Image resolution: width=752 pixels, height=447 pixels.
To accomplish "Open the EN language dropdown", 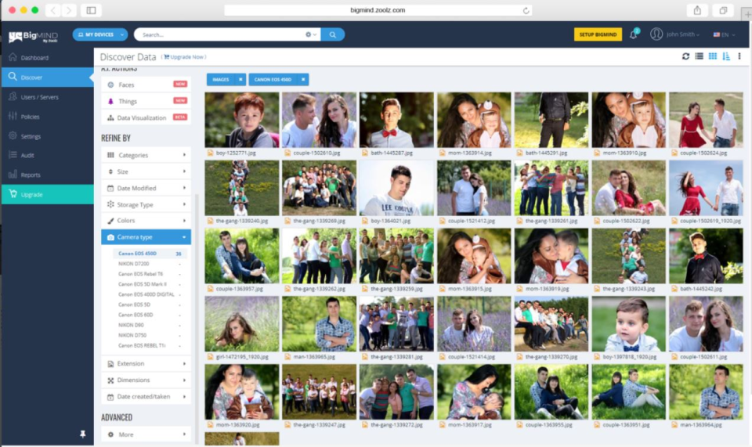I will pyautogui.click(x=724, y=34).
